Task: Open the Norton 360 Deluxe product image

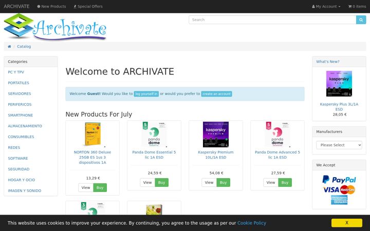Action: [x=92, y=134]
